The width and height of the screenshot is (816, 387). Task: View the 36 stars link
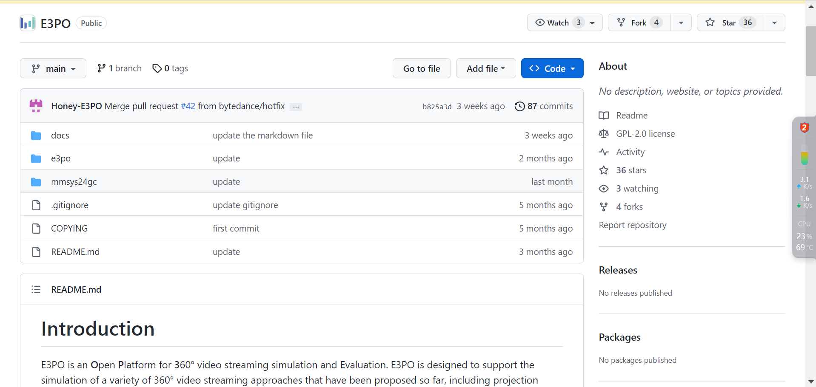pos(631,170)
